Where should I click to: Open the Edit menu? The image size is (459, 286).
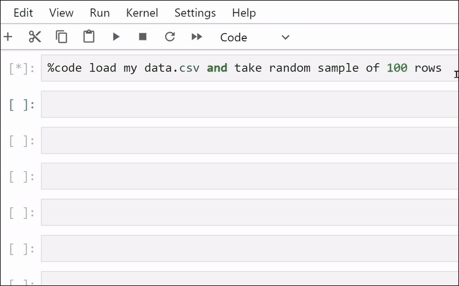coord(23,13)
